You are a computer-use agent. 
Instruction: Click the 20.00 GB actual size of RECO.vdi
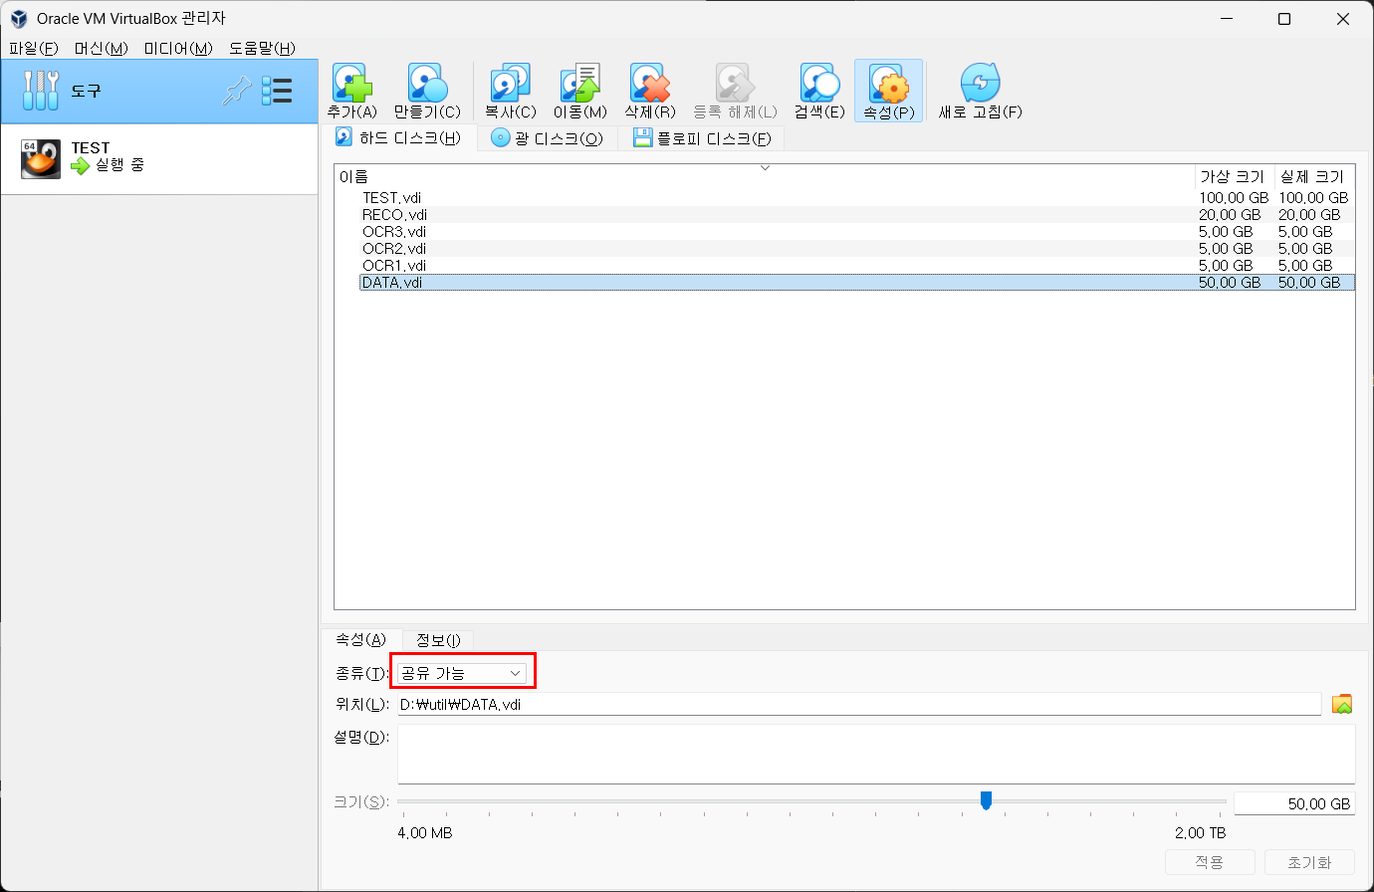click(x=1309, y=215)
